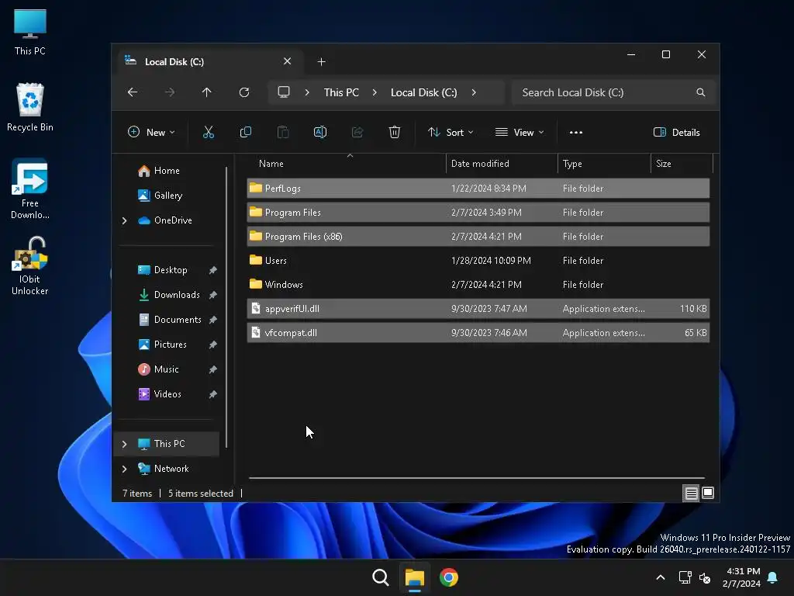
Task: Go up one folder level
Action: click(206, 92)
